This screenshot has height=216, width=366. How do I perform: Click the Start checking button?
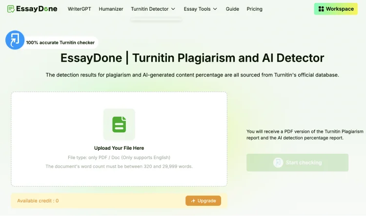point(297,162)
